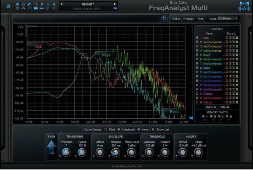The width and height of the screenshot is (253, 170).
Task: Click the Keys label on the graph
Action: [106, 55]
